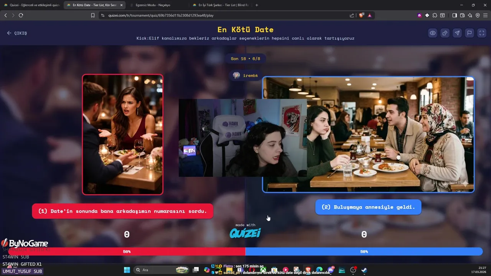
Task: Open OBS Studio from taskbar
Action: [353, 270]
